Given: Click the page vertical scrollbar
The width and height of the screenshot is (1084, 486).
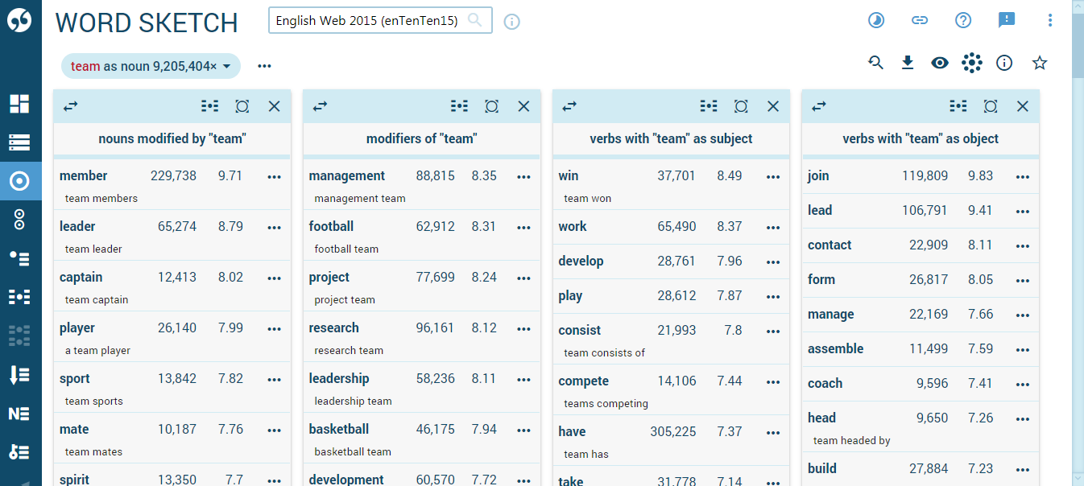Looking at the screenshot, I should [x=1078, y=241].
